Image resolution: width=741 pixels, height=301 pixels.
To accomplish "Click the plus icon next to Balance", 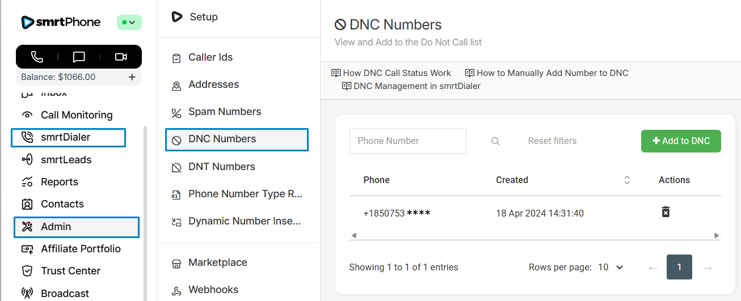I will click(x=132, y=77).
